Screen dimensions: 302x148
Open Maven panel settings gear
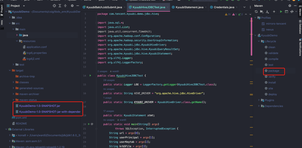pyautogui.click(x=290, y=6)
